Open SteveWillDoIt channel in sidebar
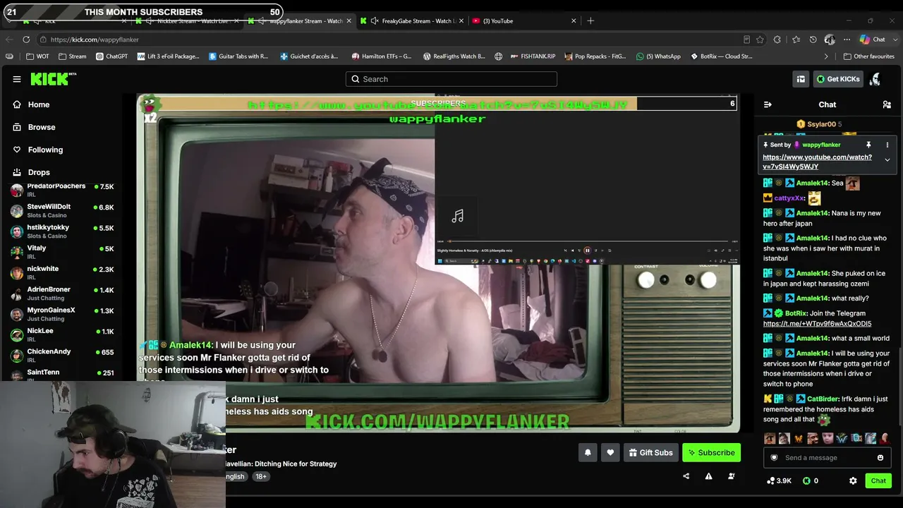The width and height of the screenshot is (903, 508). pyautogui.click(x=62, y=210)
